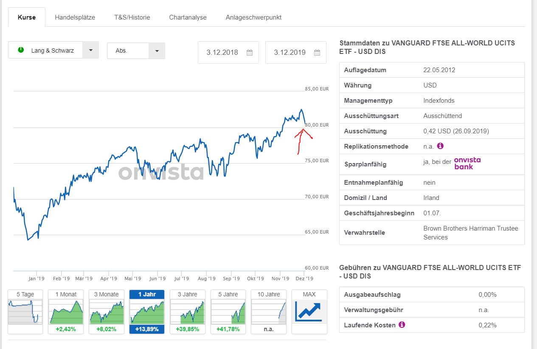The width and height of the screenshot is (537, 349).
Task: Choose the 3 Monate chart period
Action: (106, 312)
